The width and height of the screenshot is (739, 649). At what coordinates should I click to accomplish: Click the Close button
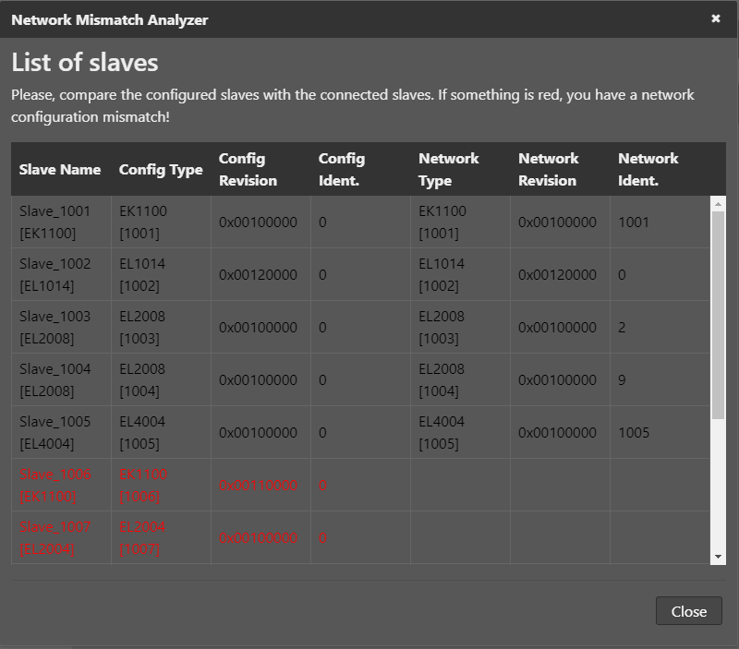(x=687, y=610)
